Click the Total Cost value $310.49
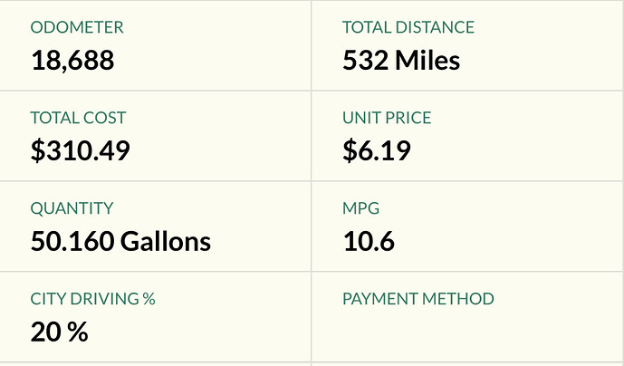Viewport: 624px width, 366px height. coord(81,150)
